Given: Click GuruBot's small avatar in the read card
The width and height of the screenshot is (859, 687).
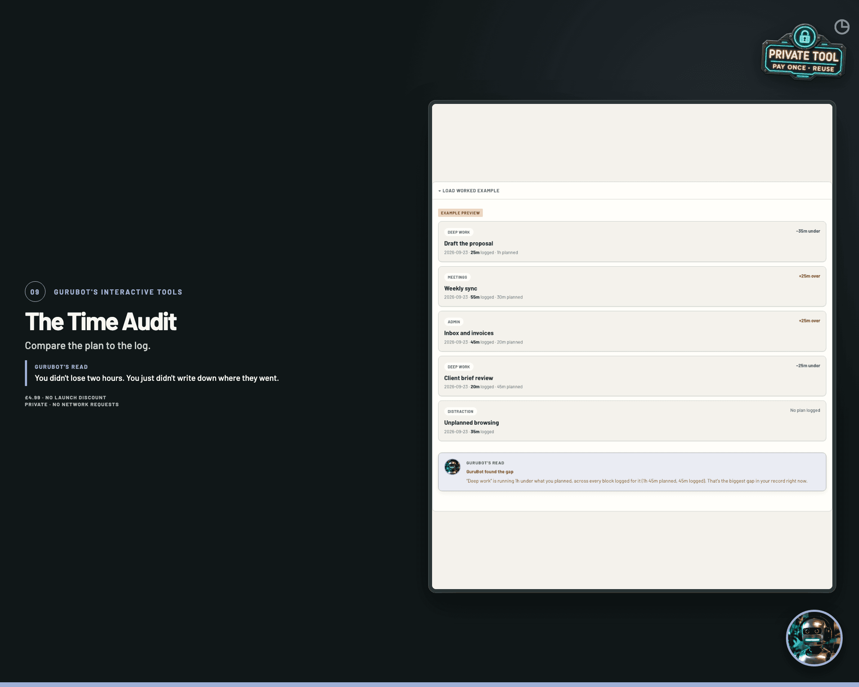Looking at the screenshot, I should (452, 467).
